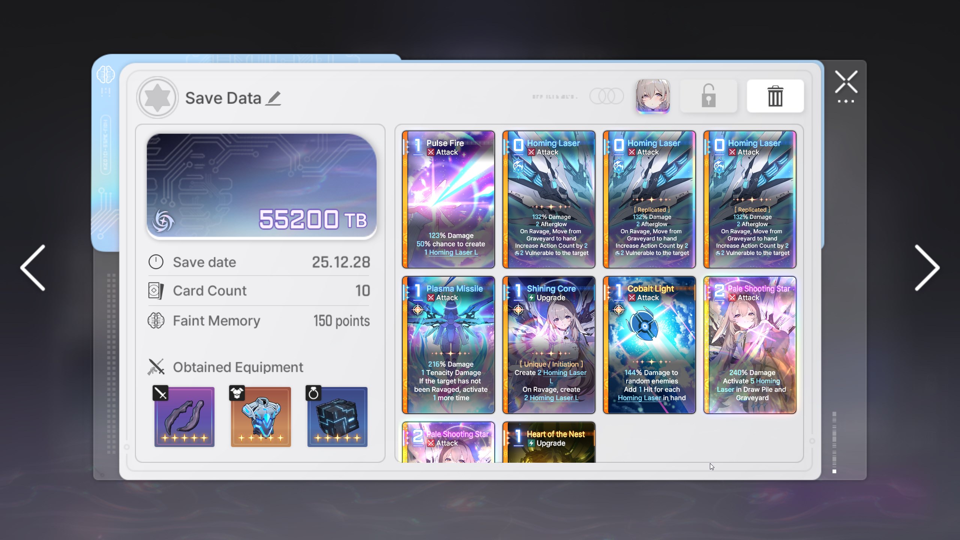960x540 pixels.
Task: Open the Cobalt Light card
Action: 649,345
